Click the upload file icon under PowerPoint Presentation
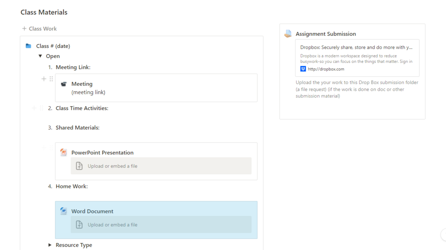Screen dimensions: 446x250 coord(79,166)
